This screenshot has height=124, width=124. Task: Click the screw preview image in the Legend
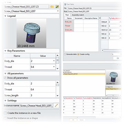point(31,33)
